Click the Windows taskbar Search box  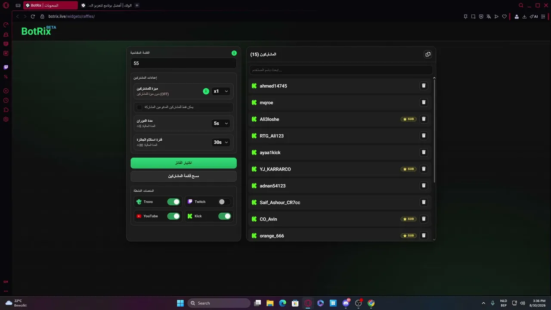219,303
